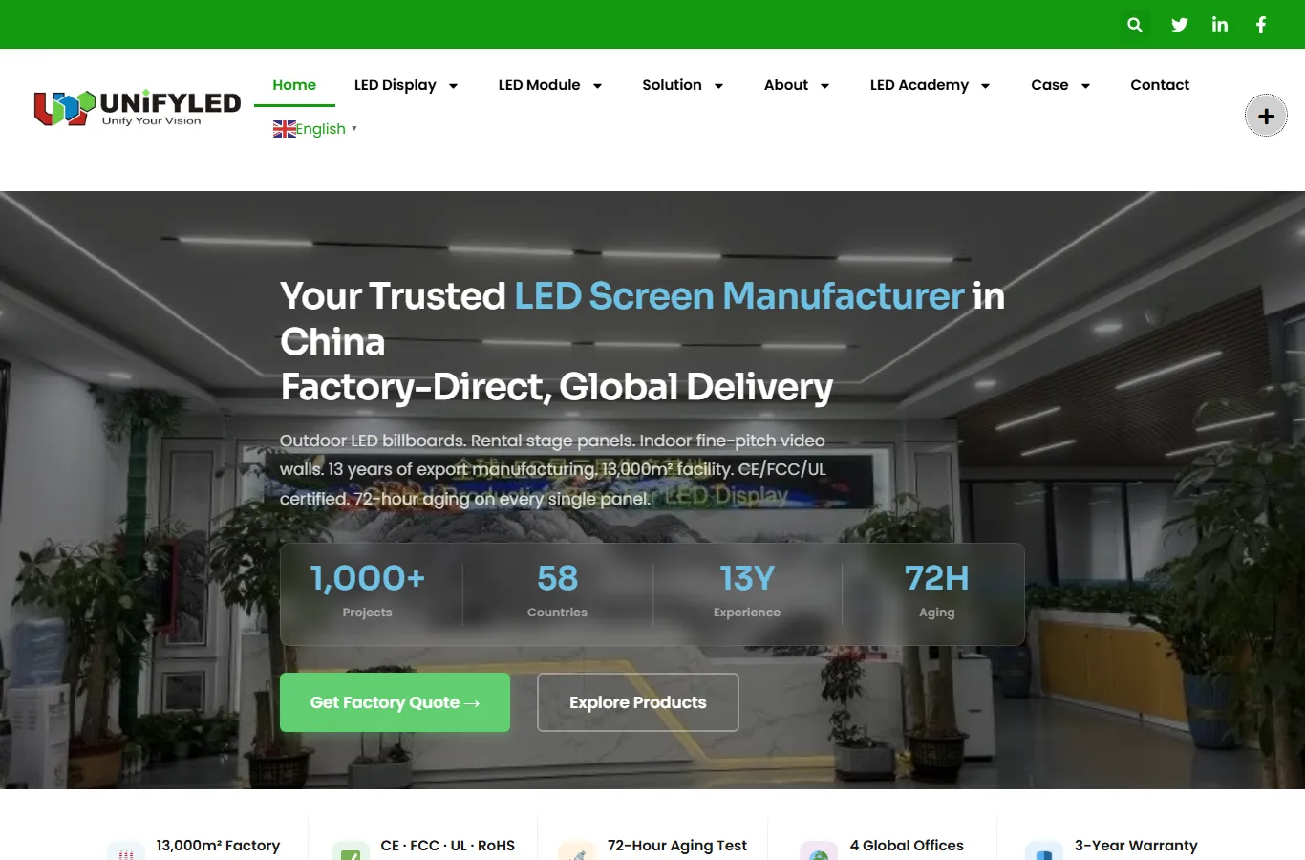Click the CE · FCC · UL · RoHS text
This screenshot has height=860, width=1305.
[447, 846]
